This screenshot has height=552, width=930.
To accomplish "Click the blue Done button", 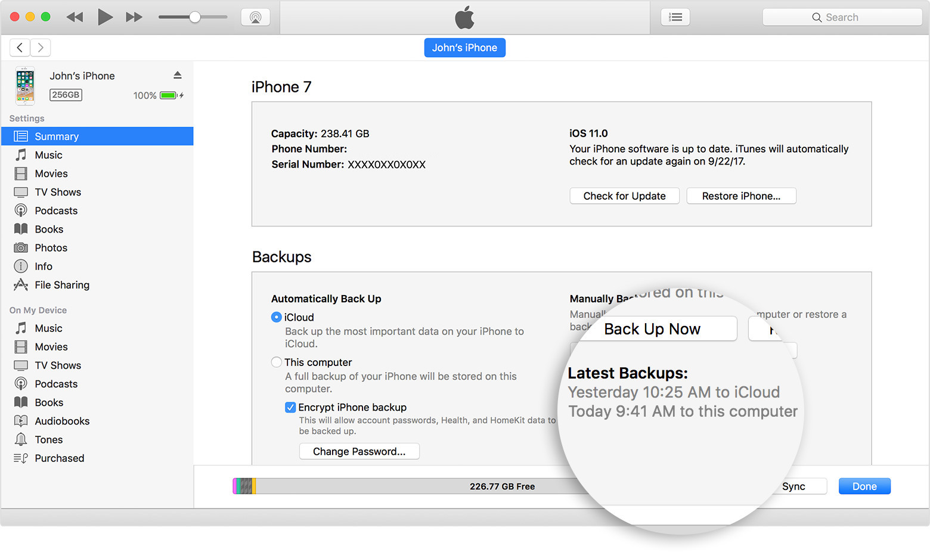I will (864, 486).
